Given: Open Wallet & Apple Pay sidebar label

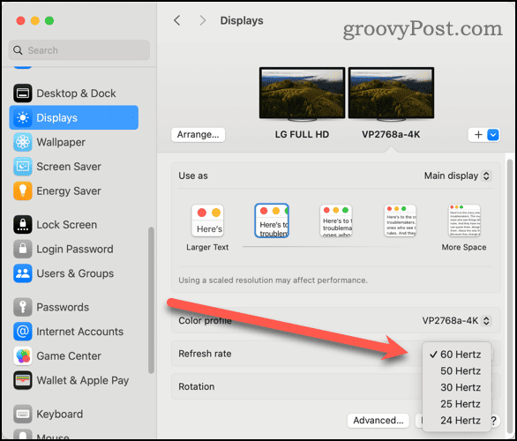Looking at the screenshot, I should [x=83, y=380].
